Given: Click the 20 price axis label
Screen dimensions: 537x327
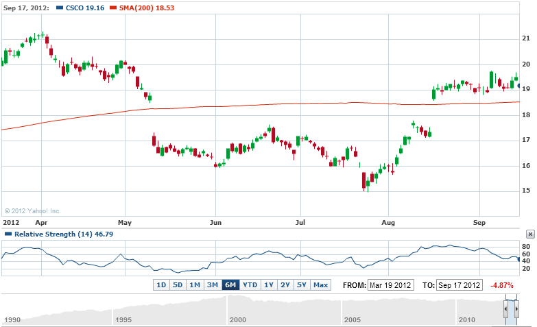Looking at the screenshot, I should (526, 64).
